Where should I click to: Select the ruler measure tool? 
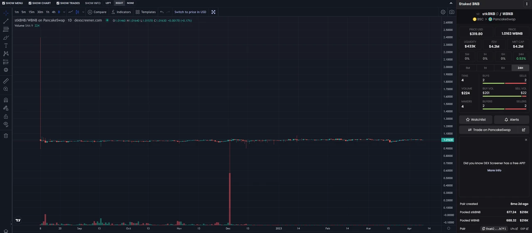[x=6, y=81]
